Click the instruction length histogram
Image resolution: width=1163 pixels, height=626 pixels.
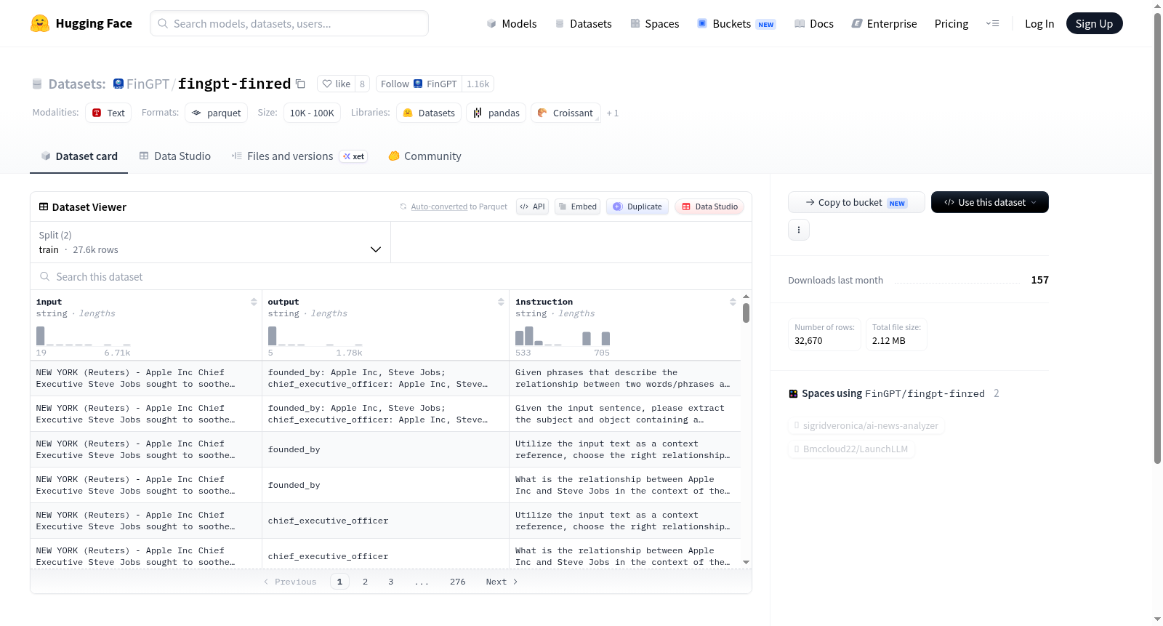[563, 335]
